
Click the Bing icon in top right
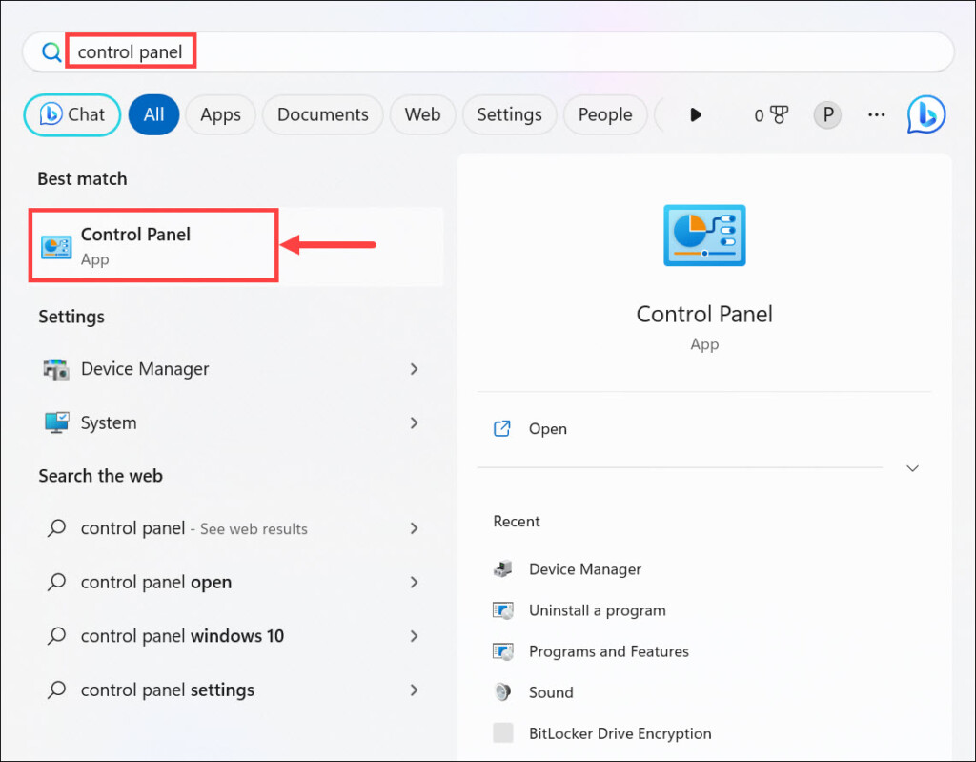(x=925, y=114)
